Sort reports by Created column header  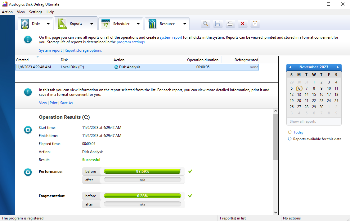pos(38,60)
